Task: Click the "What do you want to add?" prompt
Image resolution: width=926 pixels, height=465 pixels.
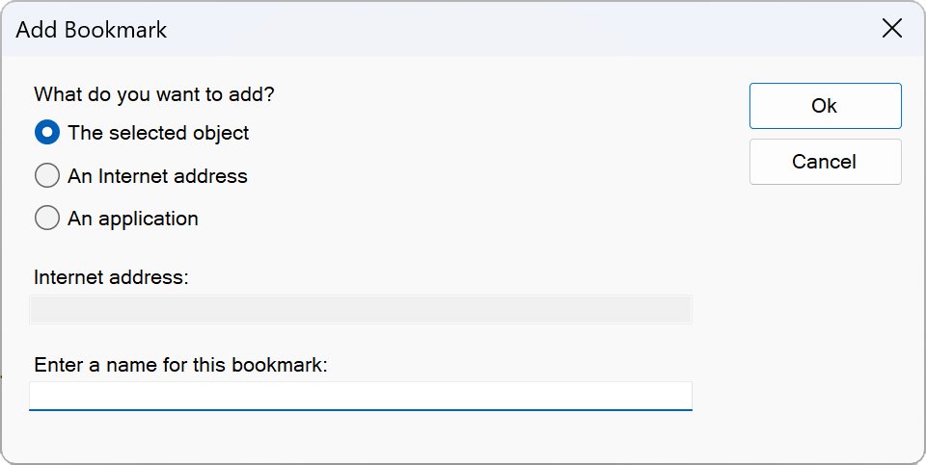Action: [153, 94]
